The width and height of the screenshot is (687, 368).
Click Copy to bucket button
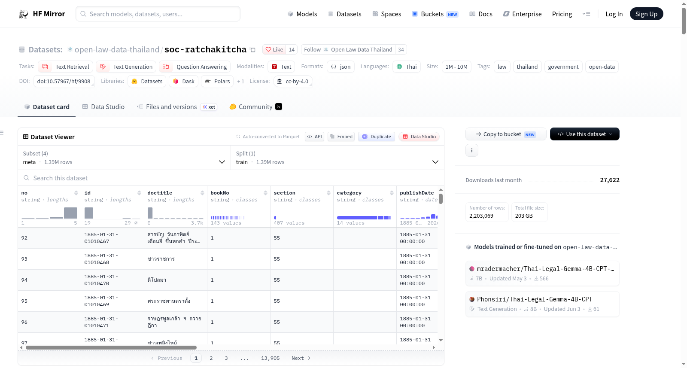coord(506,134)
